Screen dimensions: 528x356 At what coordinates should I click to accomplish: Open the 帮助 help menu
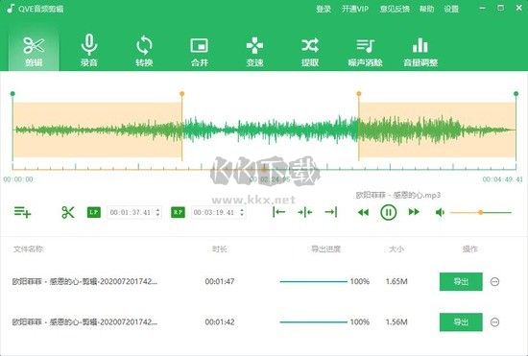[426, 9]
